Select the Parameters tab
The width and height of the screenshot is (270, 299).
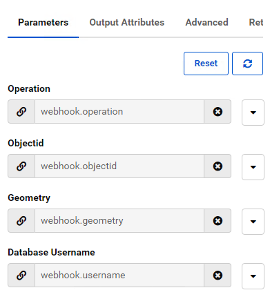coord(44,23)
